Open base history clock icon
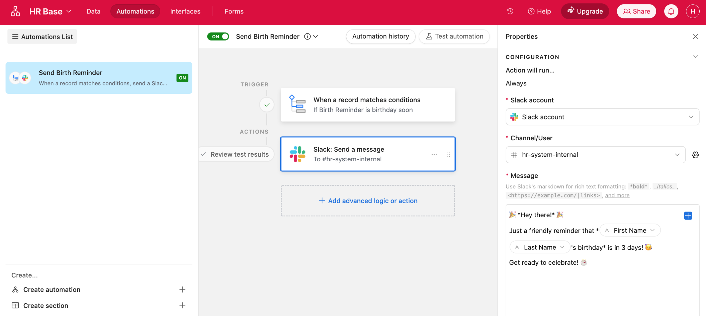706x316 pixels. click(510, 11)
